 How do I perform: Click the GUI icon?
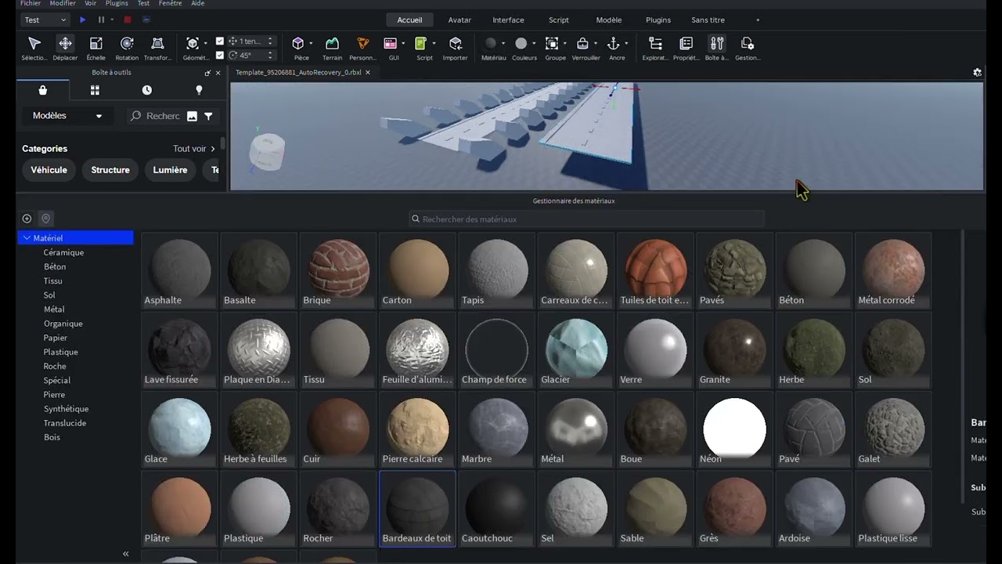pyautogui.click(x=391, y=44)
